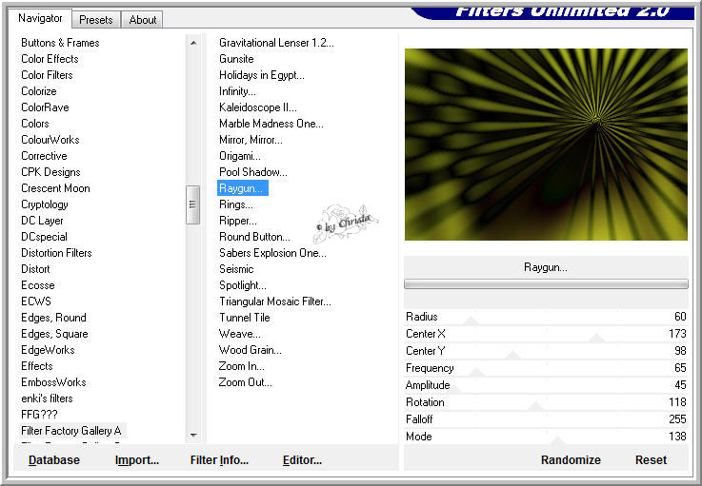Click the Center Y slider handle
Screen dimensions: 702x486
click(x=513, y=355)
